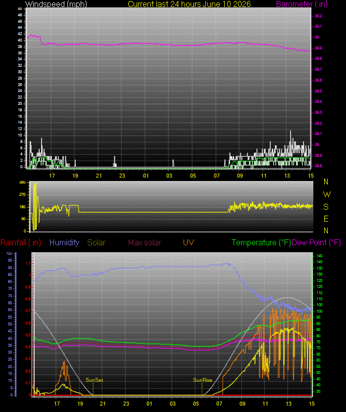
Task: Click the '30.2' barometer scale value
Action: tap(318, 16)
